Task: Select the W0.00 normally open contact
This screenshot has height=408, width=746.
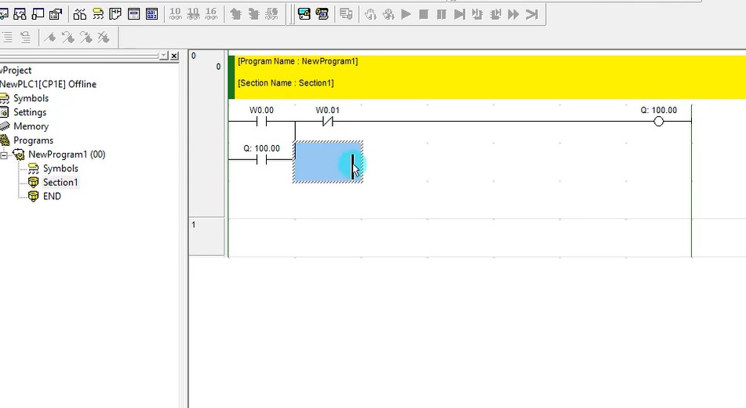Action: pyautogui.click(x=261, y=122)
